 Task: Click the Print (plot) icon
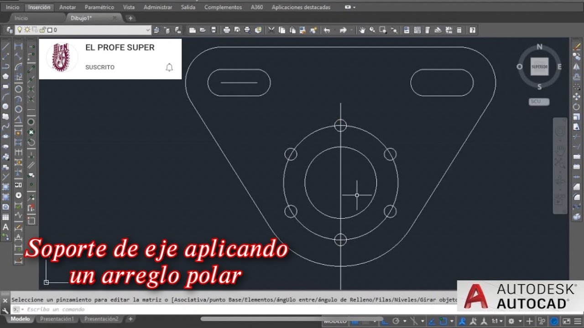pos(227,30)
